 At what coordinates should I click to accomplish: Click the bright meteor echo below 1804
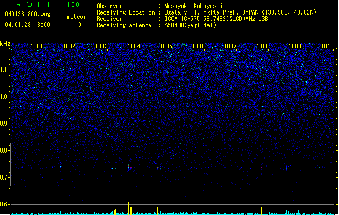point(129,167)
